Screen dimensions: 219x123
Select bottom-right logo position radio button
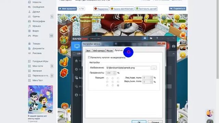pyautogui.click(x=118, y=85)
